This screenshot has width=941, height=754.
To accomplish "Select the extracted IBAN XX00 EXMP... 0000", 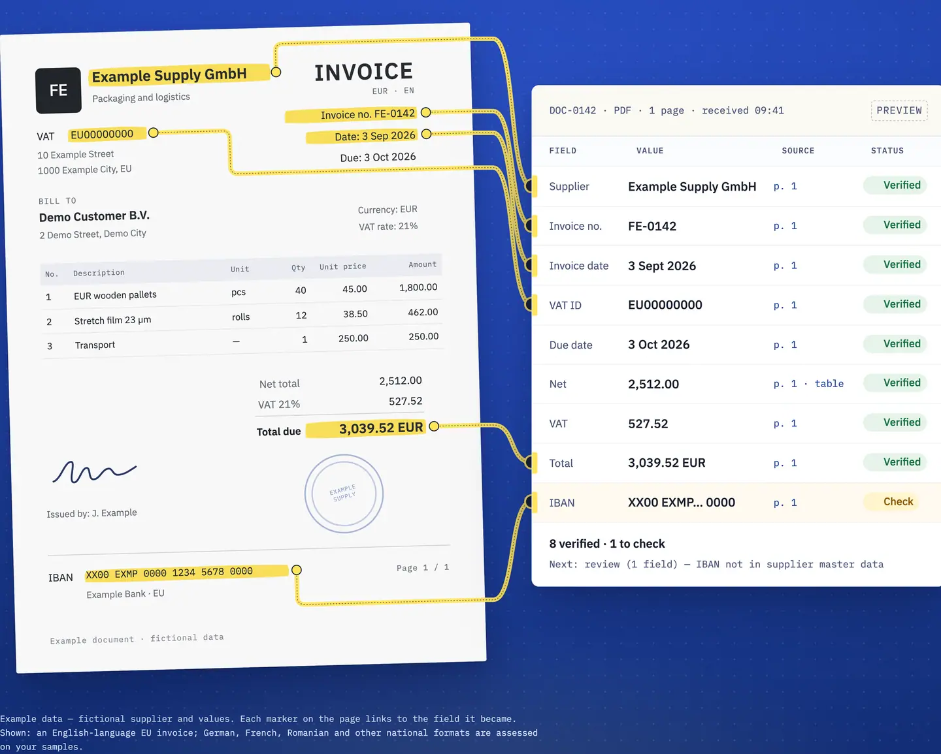I will pyautogui.click(x=682, y=503).
